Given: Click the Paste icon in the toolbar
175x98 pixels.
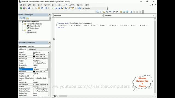Looking at the screenshot, I should (39, 8).
